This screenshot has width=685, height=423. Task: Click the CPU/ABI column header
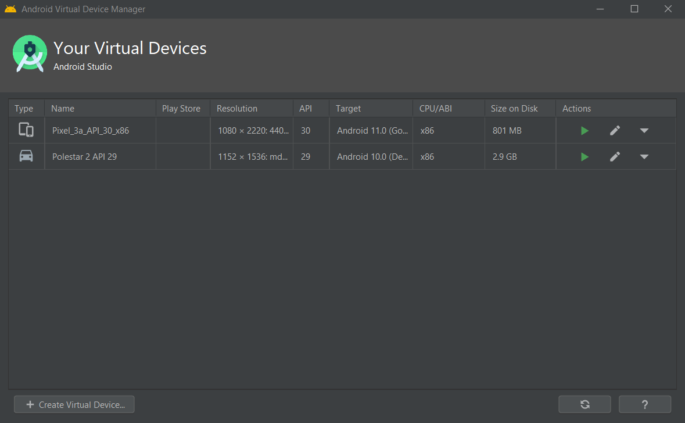coord(436,109)
